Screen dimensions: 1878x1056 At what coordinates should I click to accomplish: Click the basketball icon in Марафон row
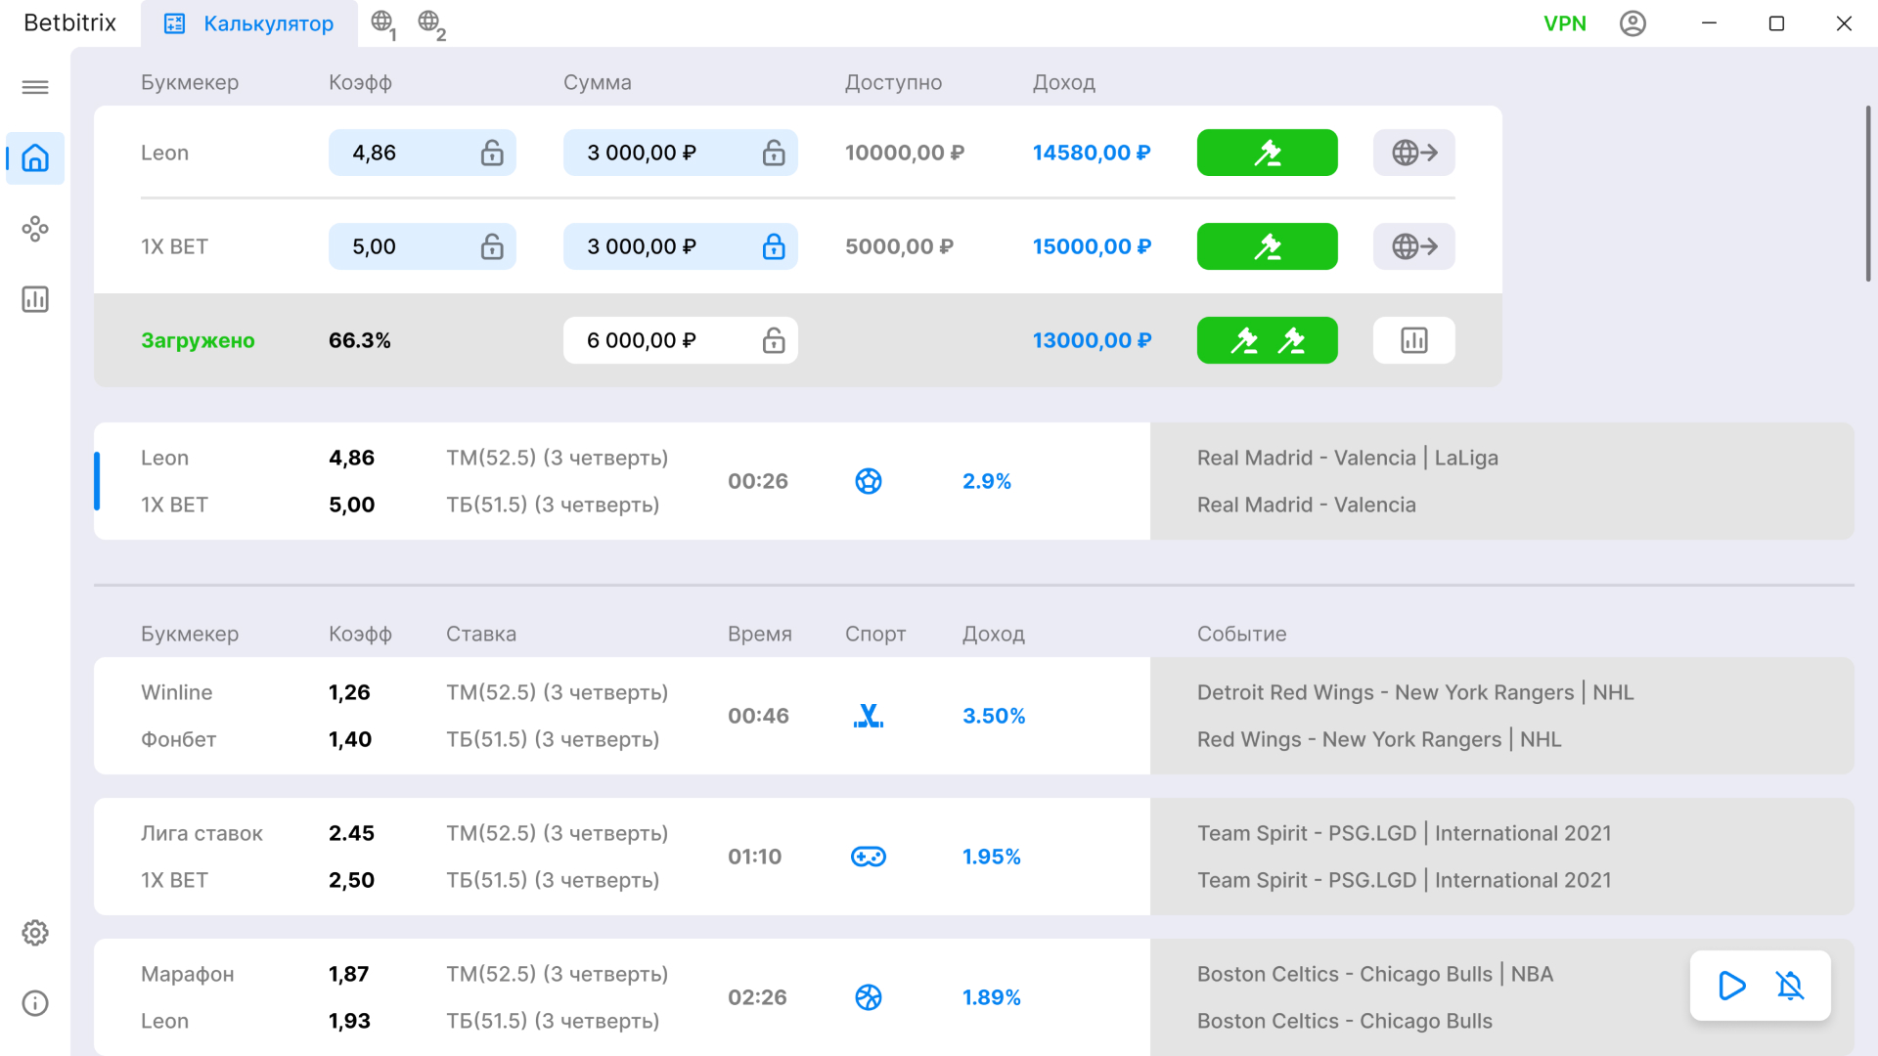click(869, 997)
